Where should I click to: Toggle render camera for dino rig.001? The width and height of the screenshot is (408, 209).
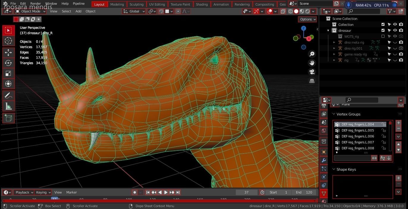401,48
